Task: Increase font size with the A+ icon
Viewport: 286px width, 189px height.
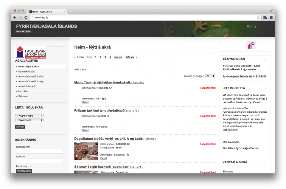Action: [x=248, y=27]
